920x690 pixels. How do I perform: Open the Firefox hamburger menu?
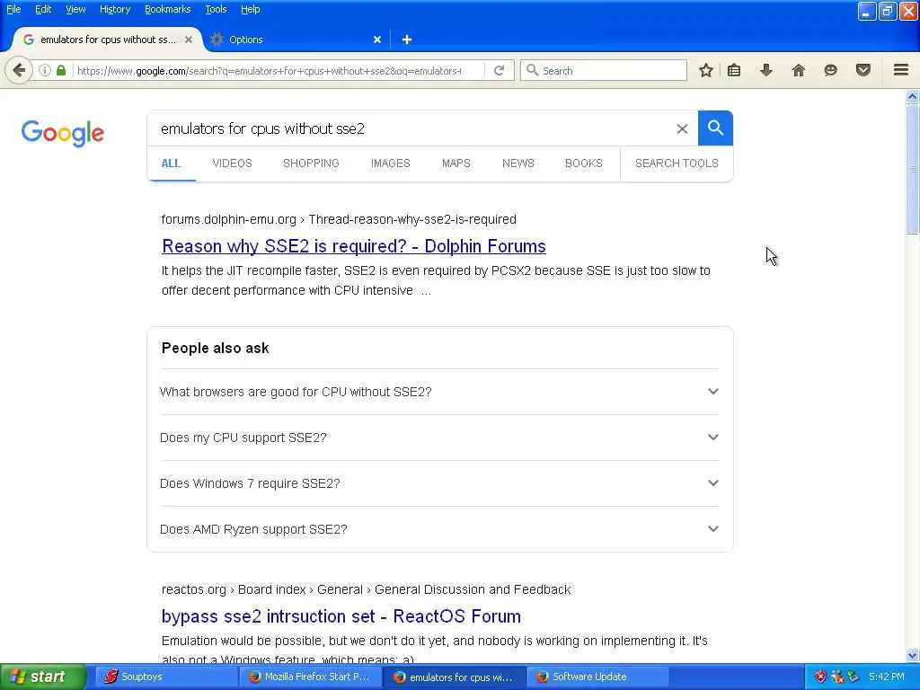pyautogui.click(x=901, y=70)
